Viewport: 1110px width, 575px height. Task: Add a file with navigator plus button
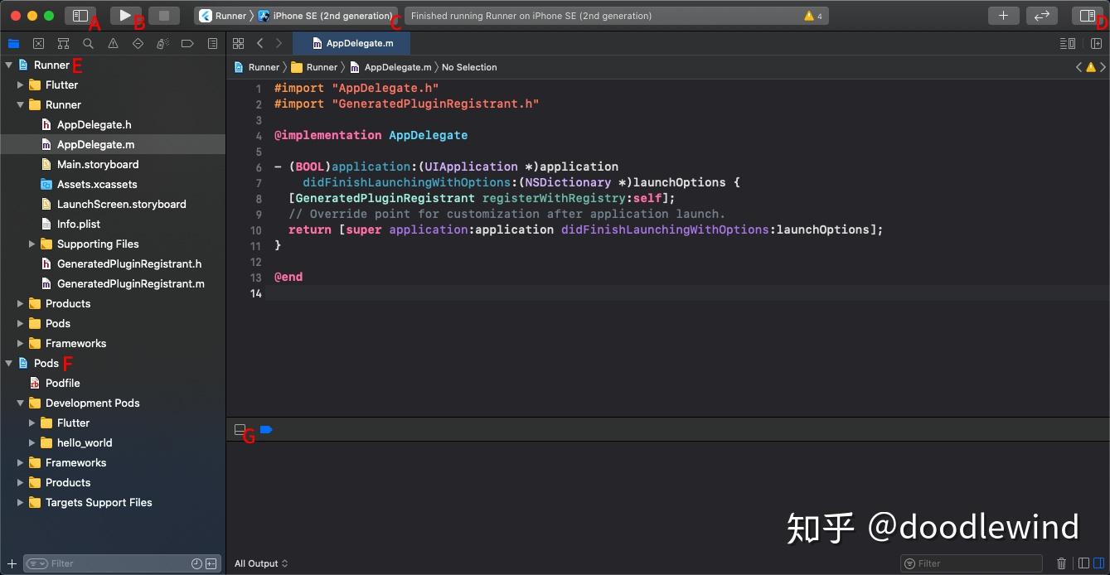(x=12, y=563)
